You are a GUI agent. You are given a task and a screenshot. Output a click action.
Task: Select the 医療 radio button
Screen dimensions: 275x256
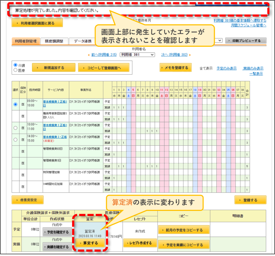(x=16, y=70)
